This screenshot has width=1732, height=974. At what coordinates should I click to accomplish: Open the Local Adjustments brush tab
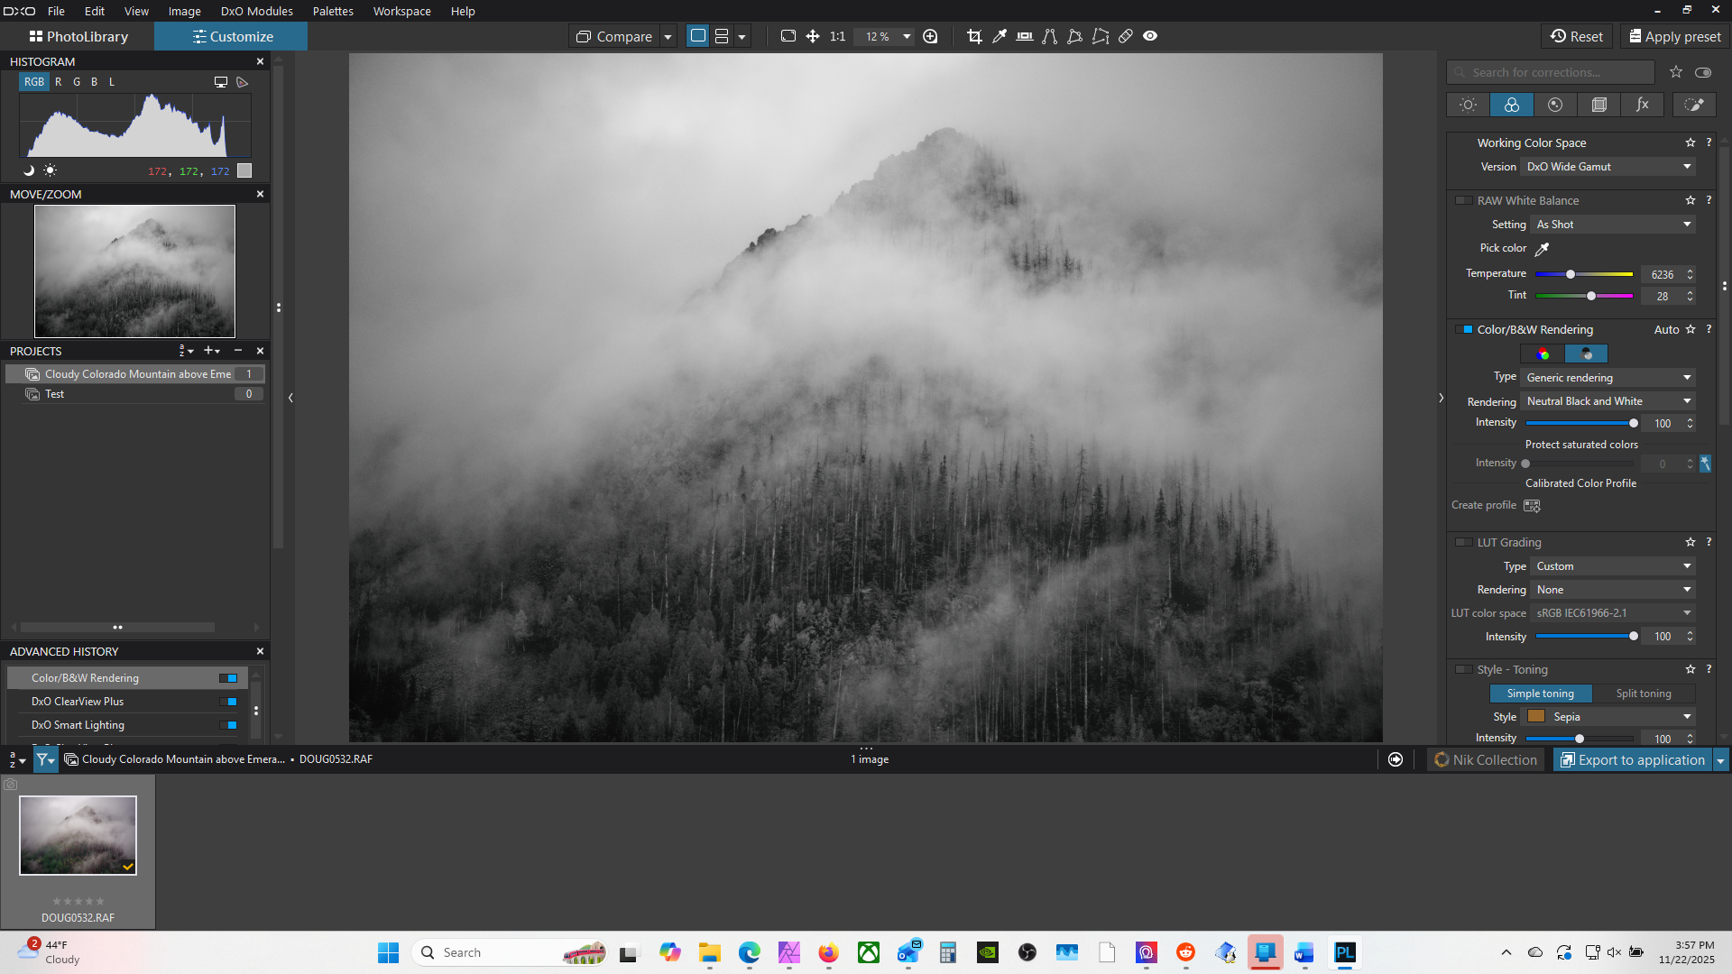tap(1694, 105)
